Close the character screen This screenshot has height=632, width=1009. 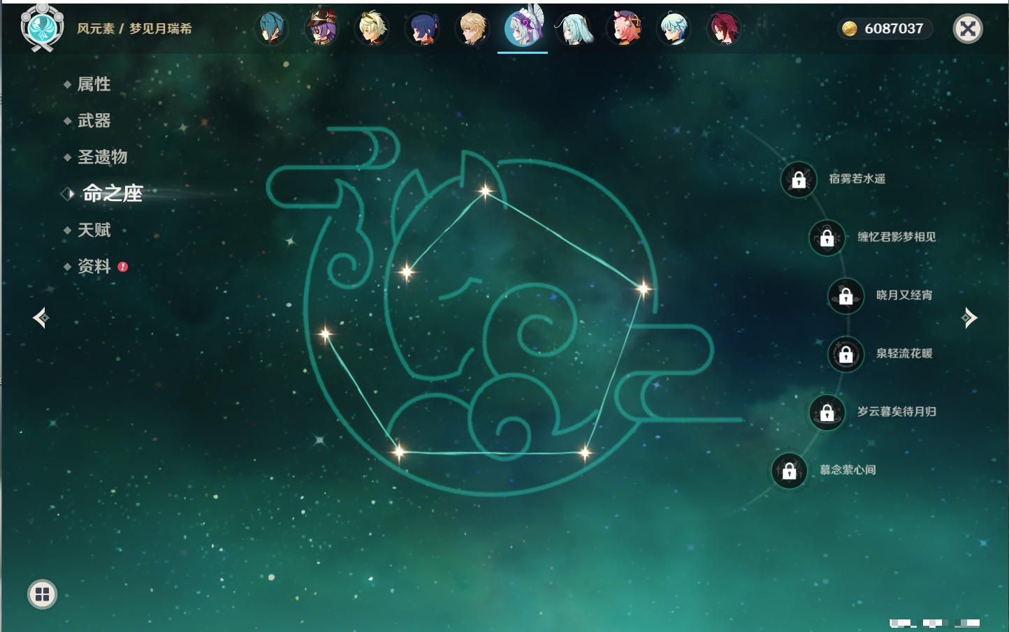968,29
